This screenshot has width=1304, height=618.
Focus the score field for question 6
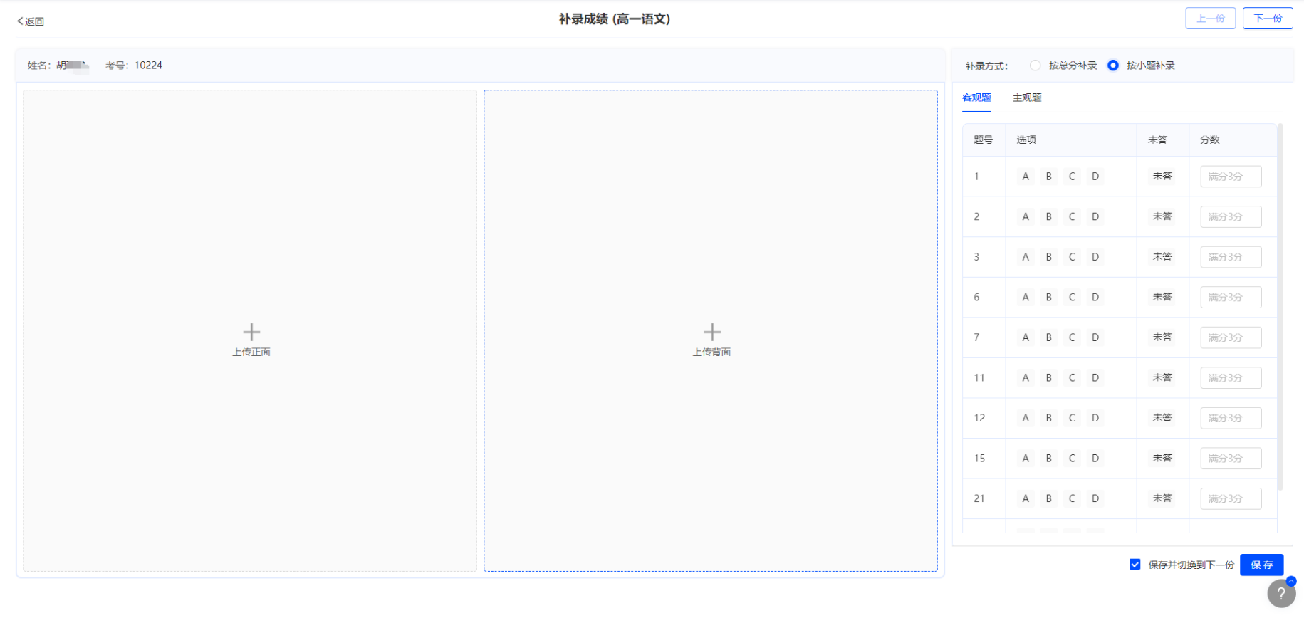coord(1231,297)
